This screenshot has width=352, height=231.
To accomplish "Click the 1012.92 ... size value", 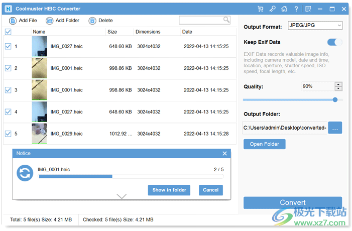I will (x=121, y=134).
